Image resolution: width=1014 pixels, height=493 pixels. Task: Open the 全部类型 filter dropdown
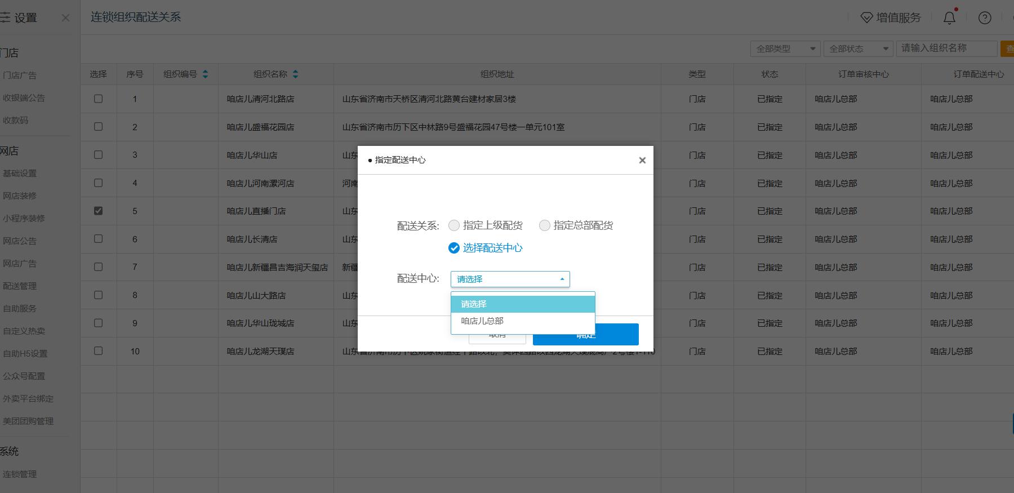click(x=785, y=49)
